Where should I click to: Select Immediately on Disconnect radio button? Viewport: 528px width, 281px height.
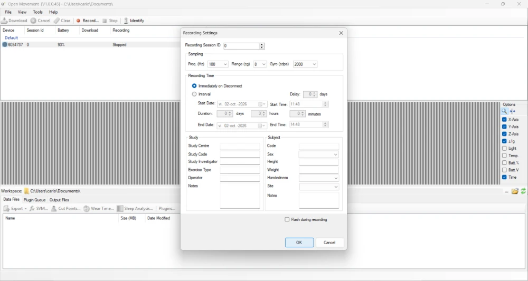194,86
